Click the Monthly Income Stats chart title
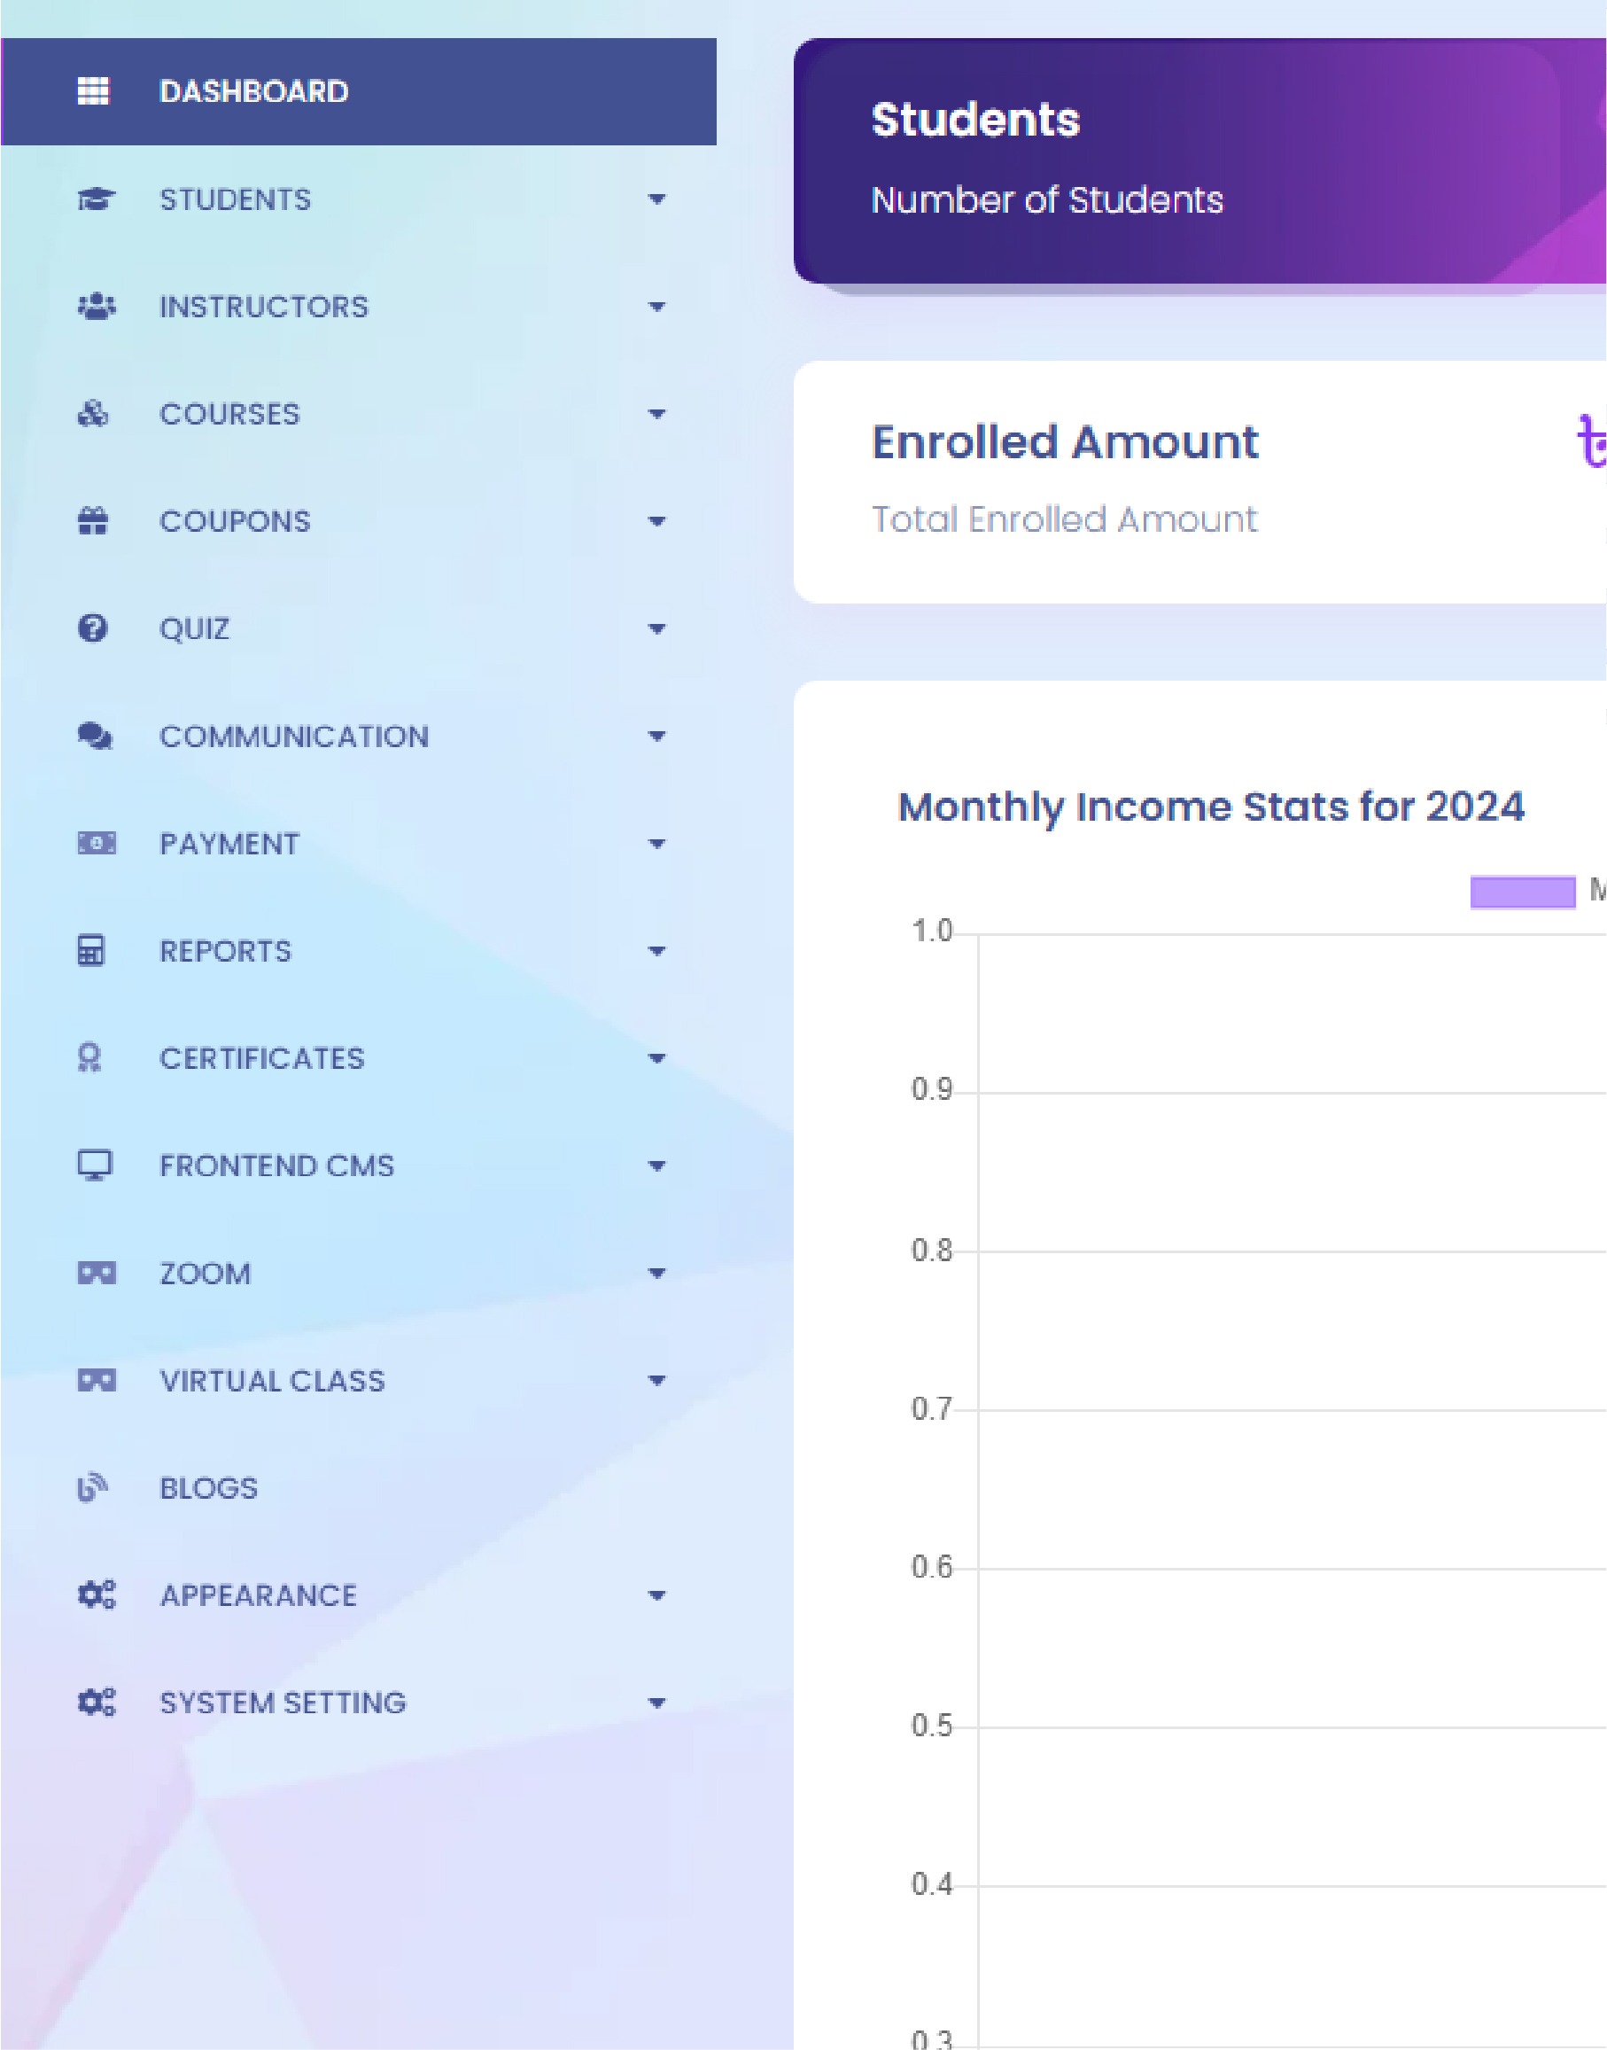The width and height of the screenshot is (1607, 2050). (1211, 807)
